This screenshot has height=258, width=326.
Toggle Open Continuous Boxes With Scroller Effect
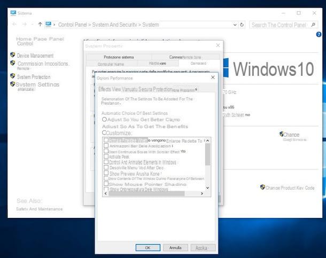106,151
